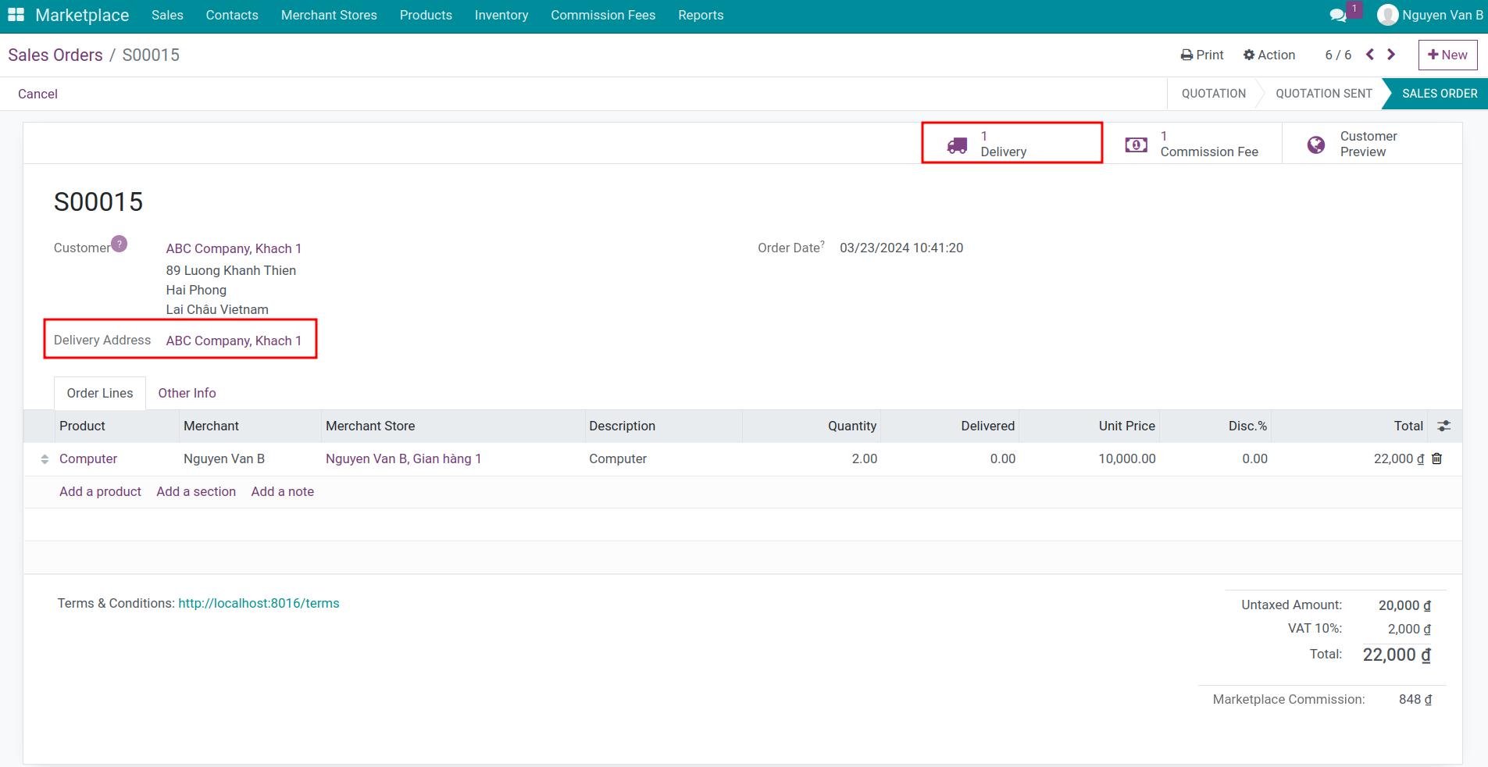Click the Total column header
Screen dimensions: 1488x767
pyautogui.click(x=1349, y=426)
